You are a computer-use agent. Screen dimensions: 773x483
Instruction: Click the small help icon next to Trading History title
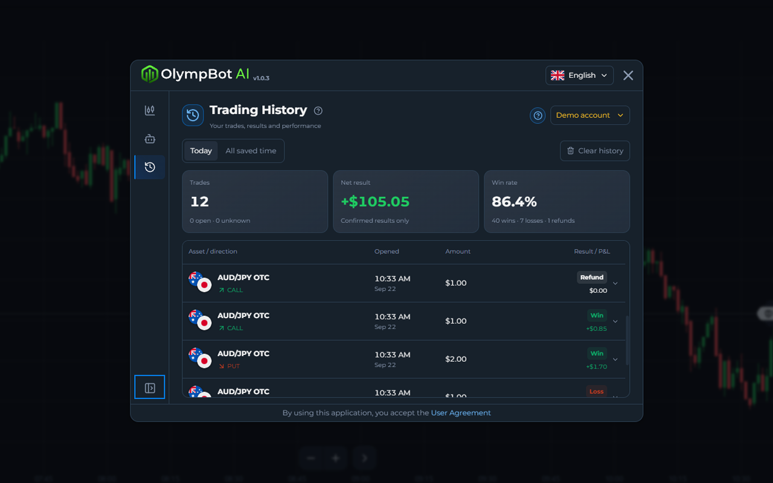click(x=318, y=110)
